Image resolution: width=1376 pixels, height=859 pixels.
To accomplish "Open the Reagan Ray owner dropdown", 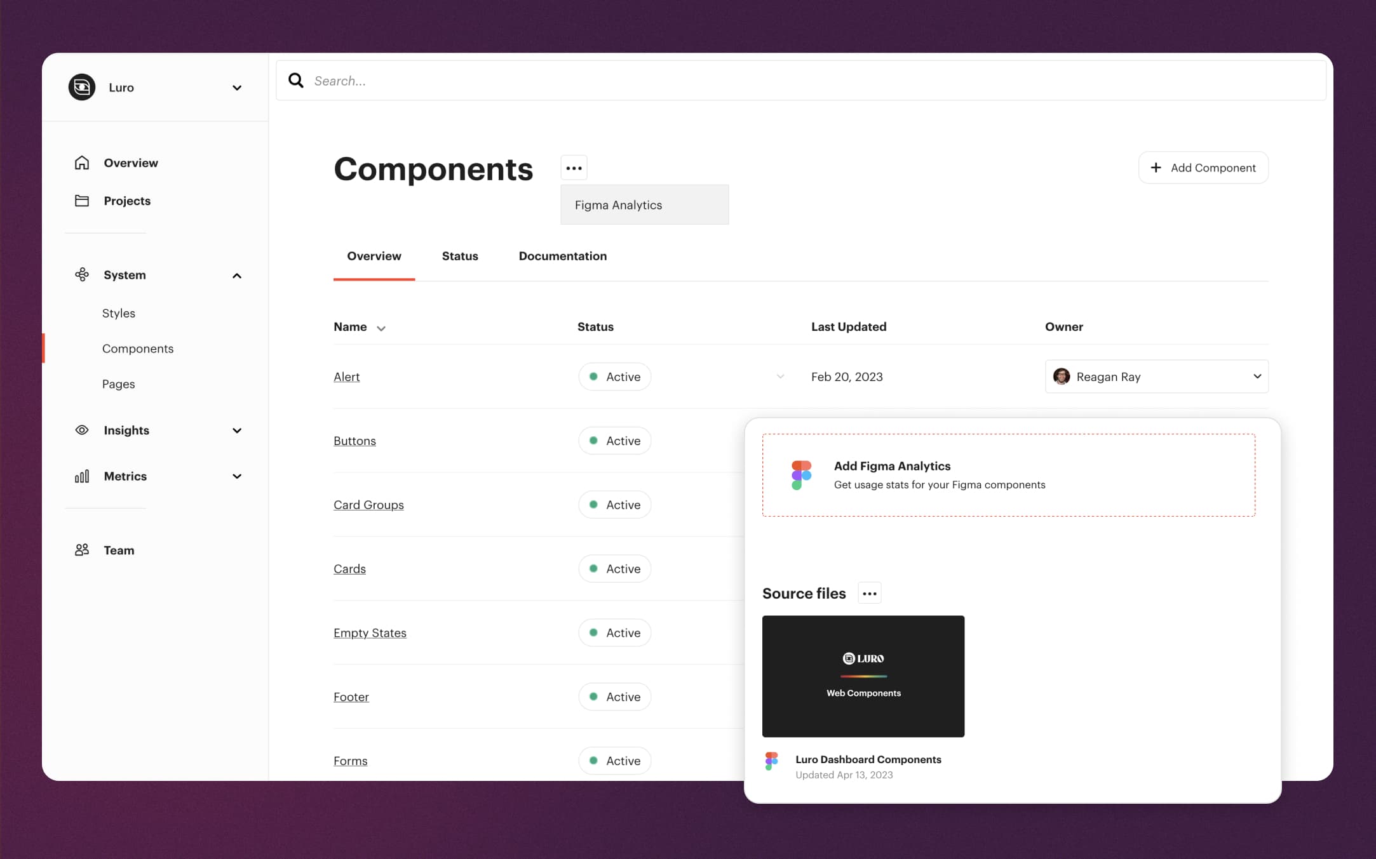I will click(x=1156, y=376).
